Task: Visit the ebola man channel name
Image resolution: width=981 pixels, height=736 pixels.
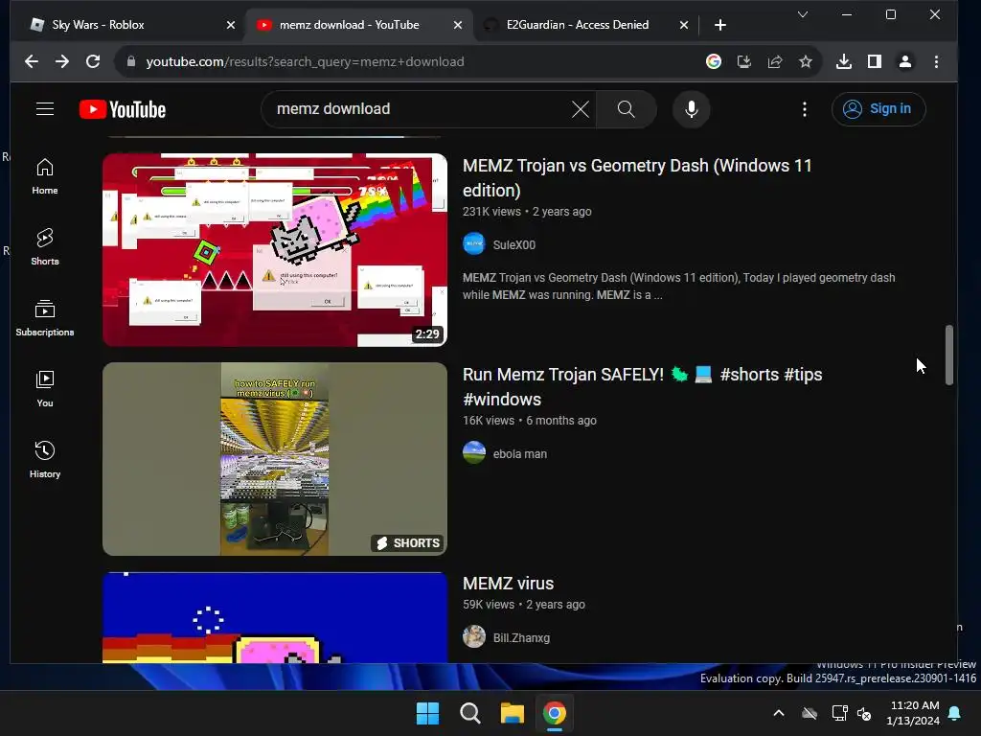Action: tap(519, 453)
